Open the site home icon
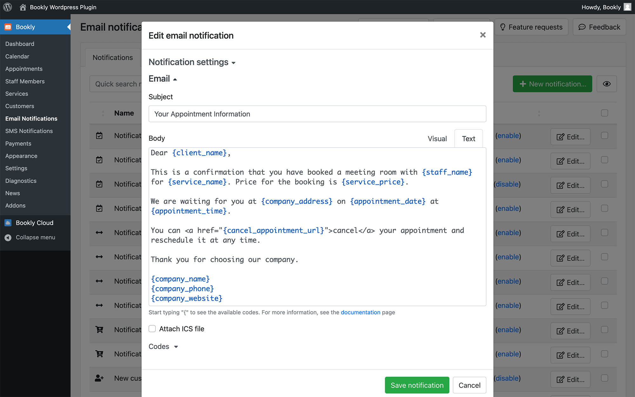The width and height of the screenshot is (635, 397). [23, 7]
